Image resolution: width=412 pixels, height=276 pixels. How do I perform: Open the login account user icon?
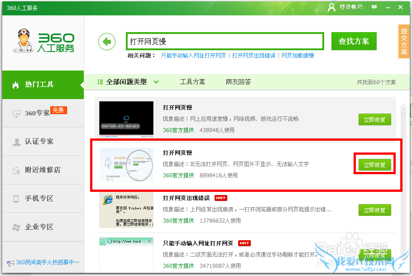coord(331,7)
